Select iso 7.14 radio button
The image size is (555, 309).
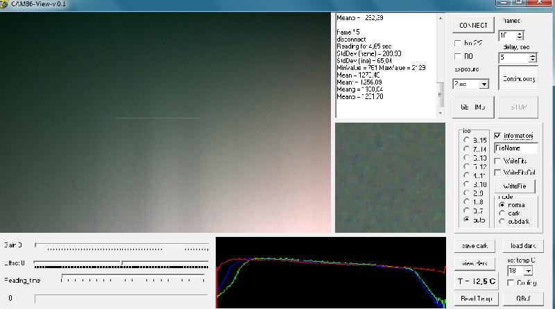click(x=466, y=149)
